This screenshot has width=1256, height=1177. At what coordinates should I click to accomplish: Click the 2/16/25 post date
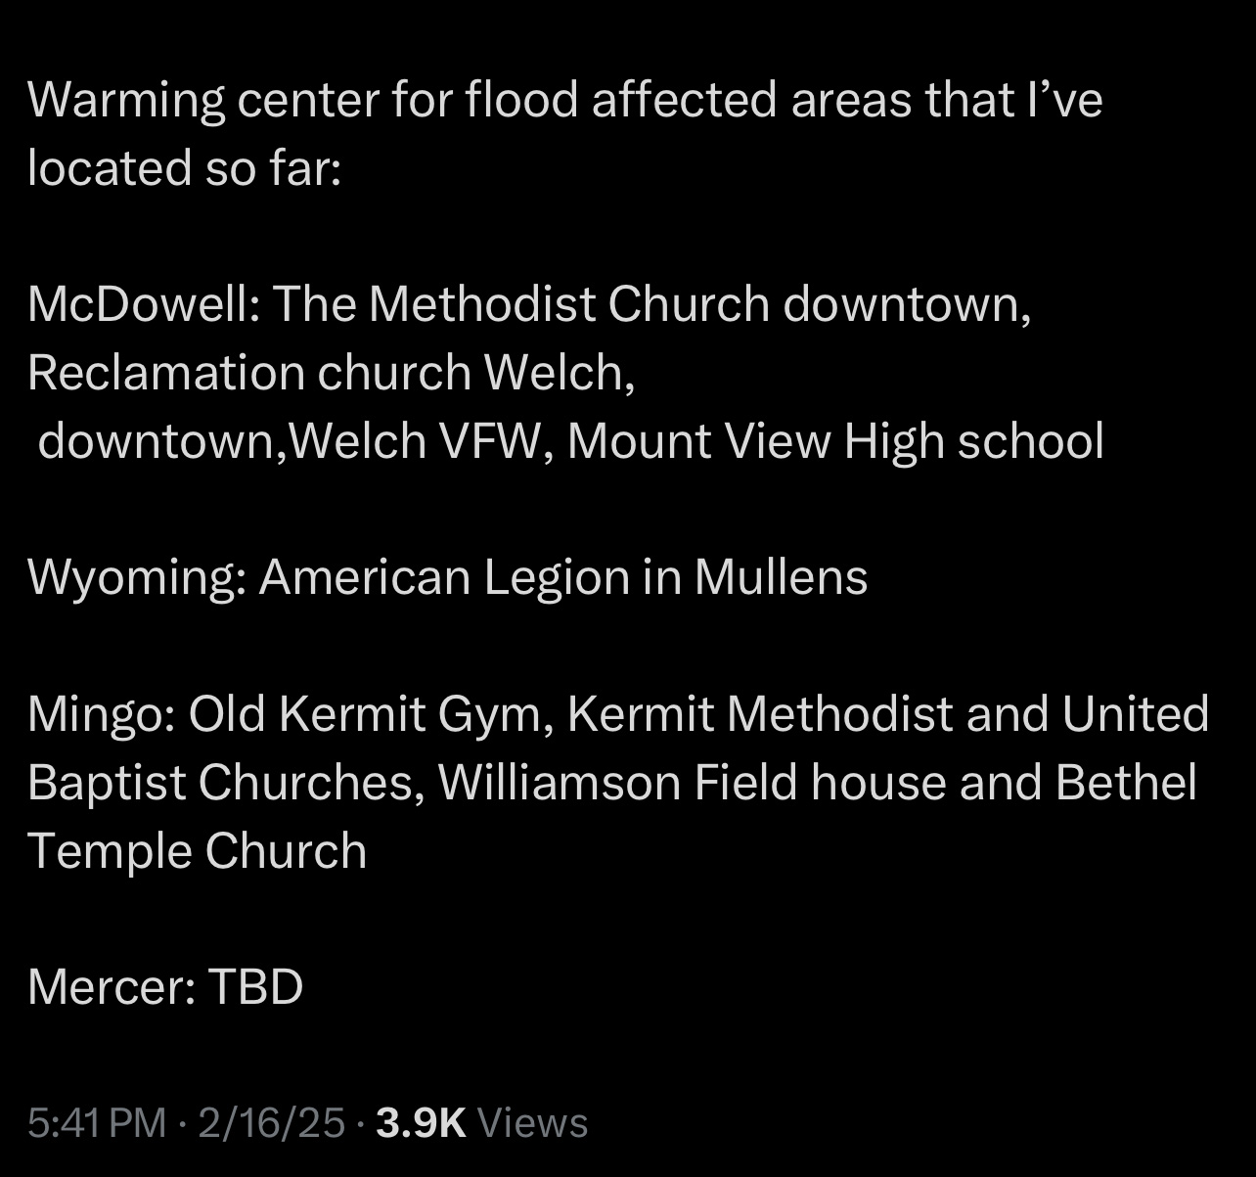(x=271, y=1122)
